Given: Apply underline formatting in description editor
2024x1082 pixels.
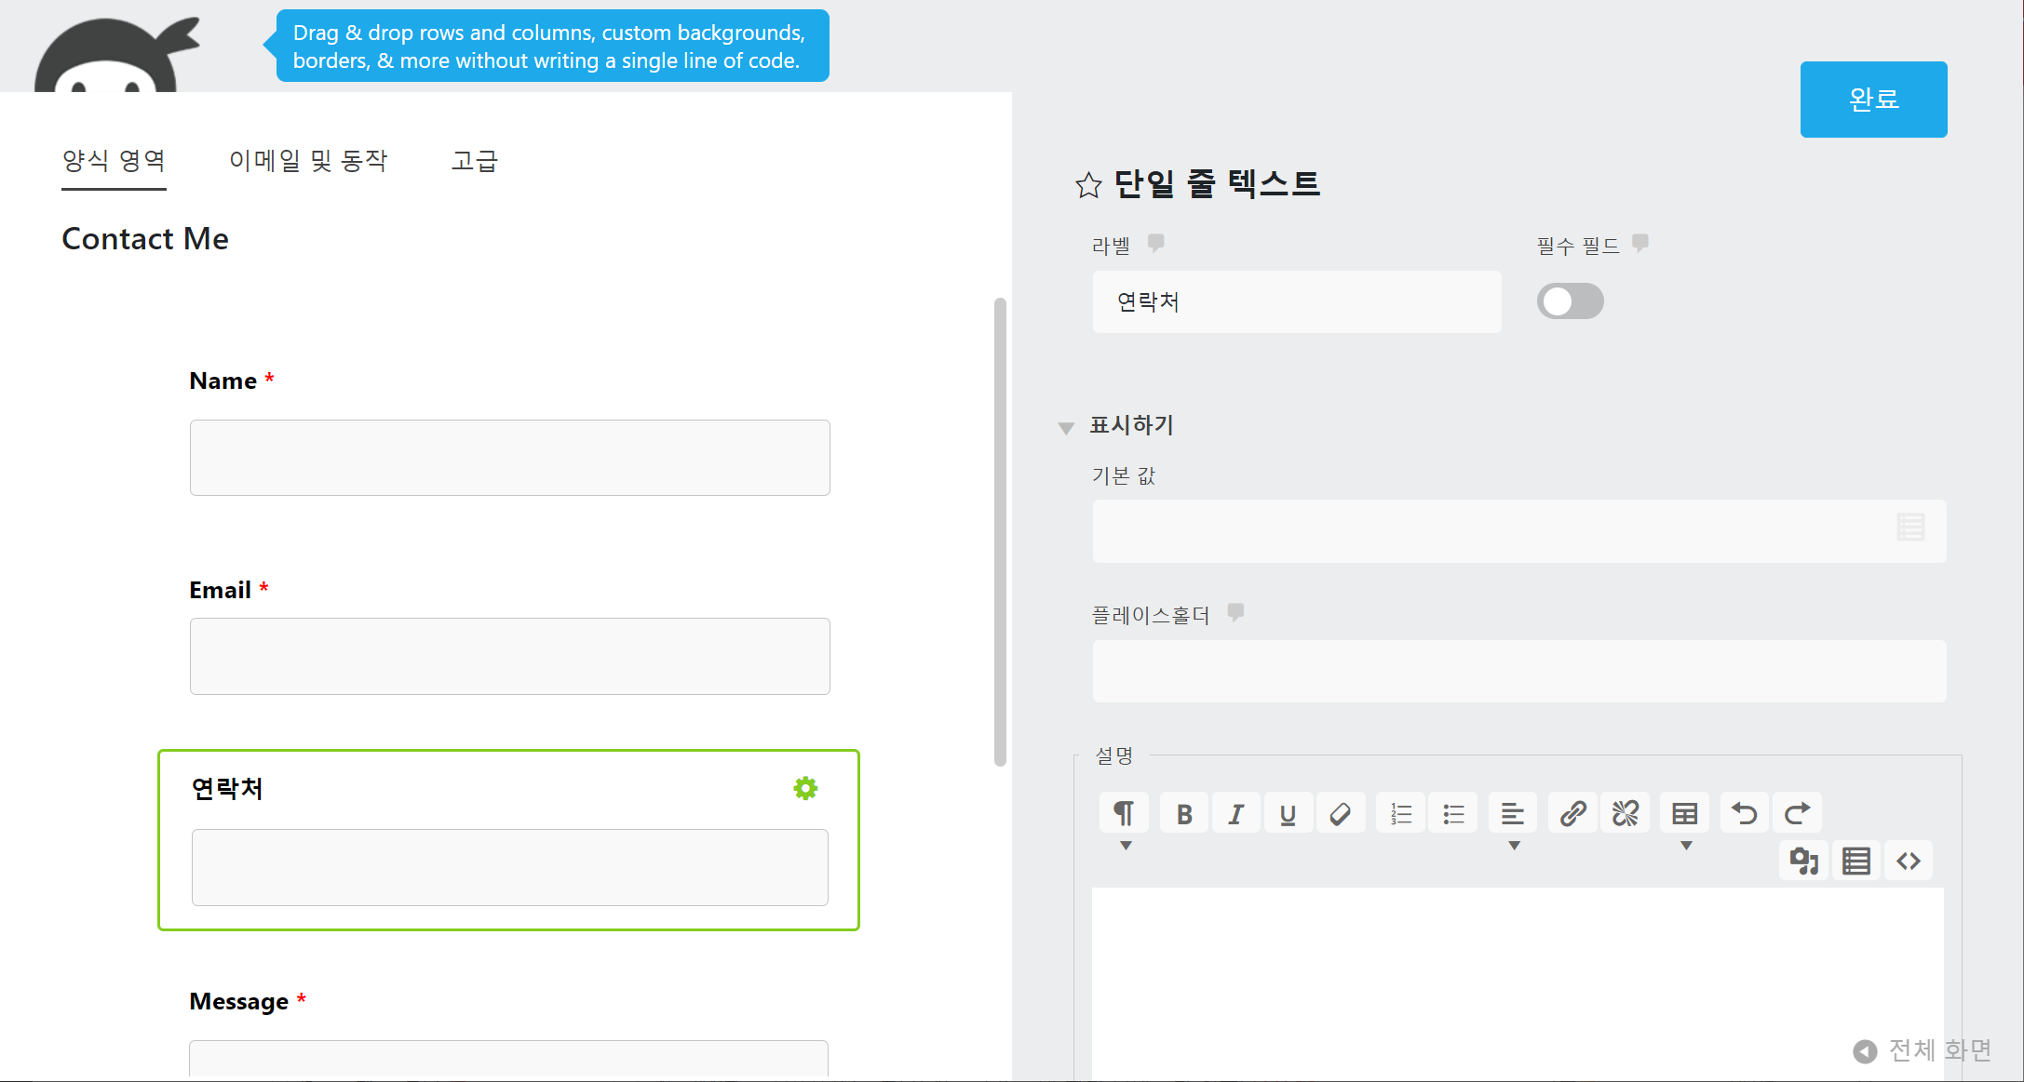Looking at the screenshot, I should click(1288, 814).
